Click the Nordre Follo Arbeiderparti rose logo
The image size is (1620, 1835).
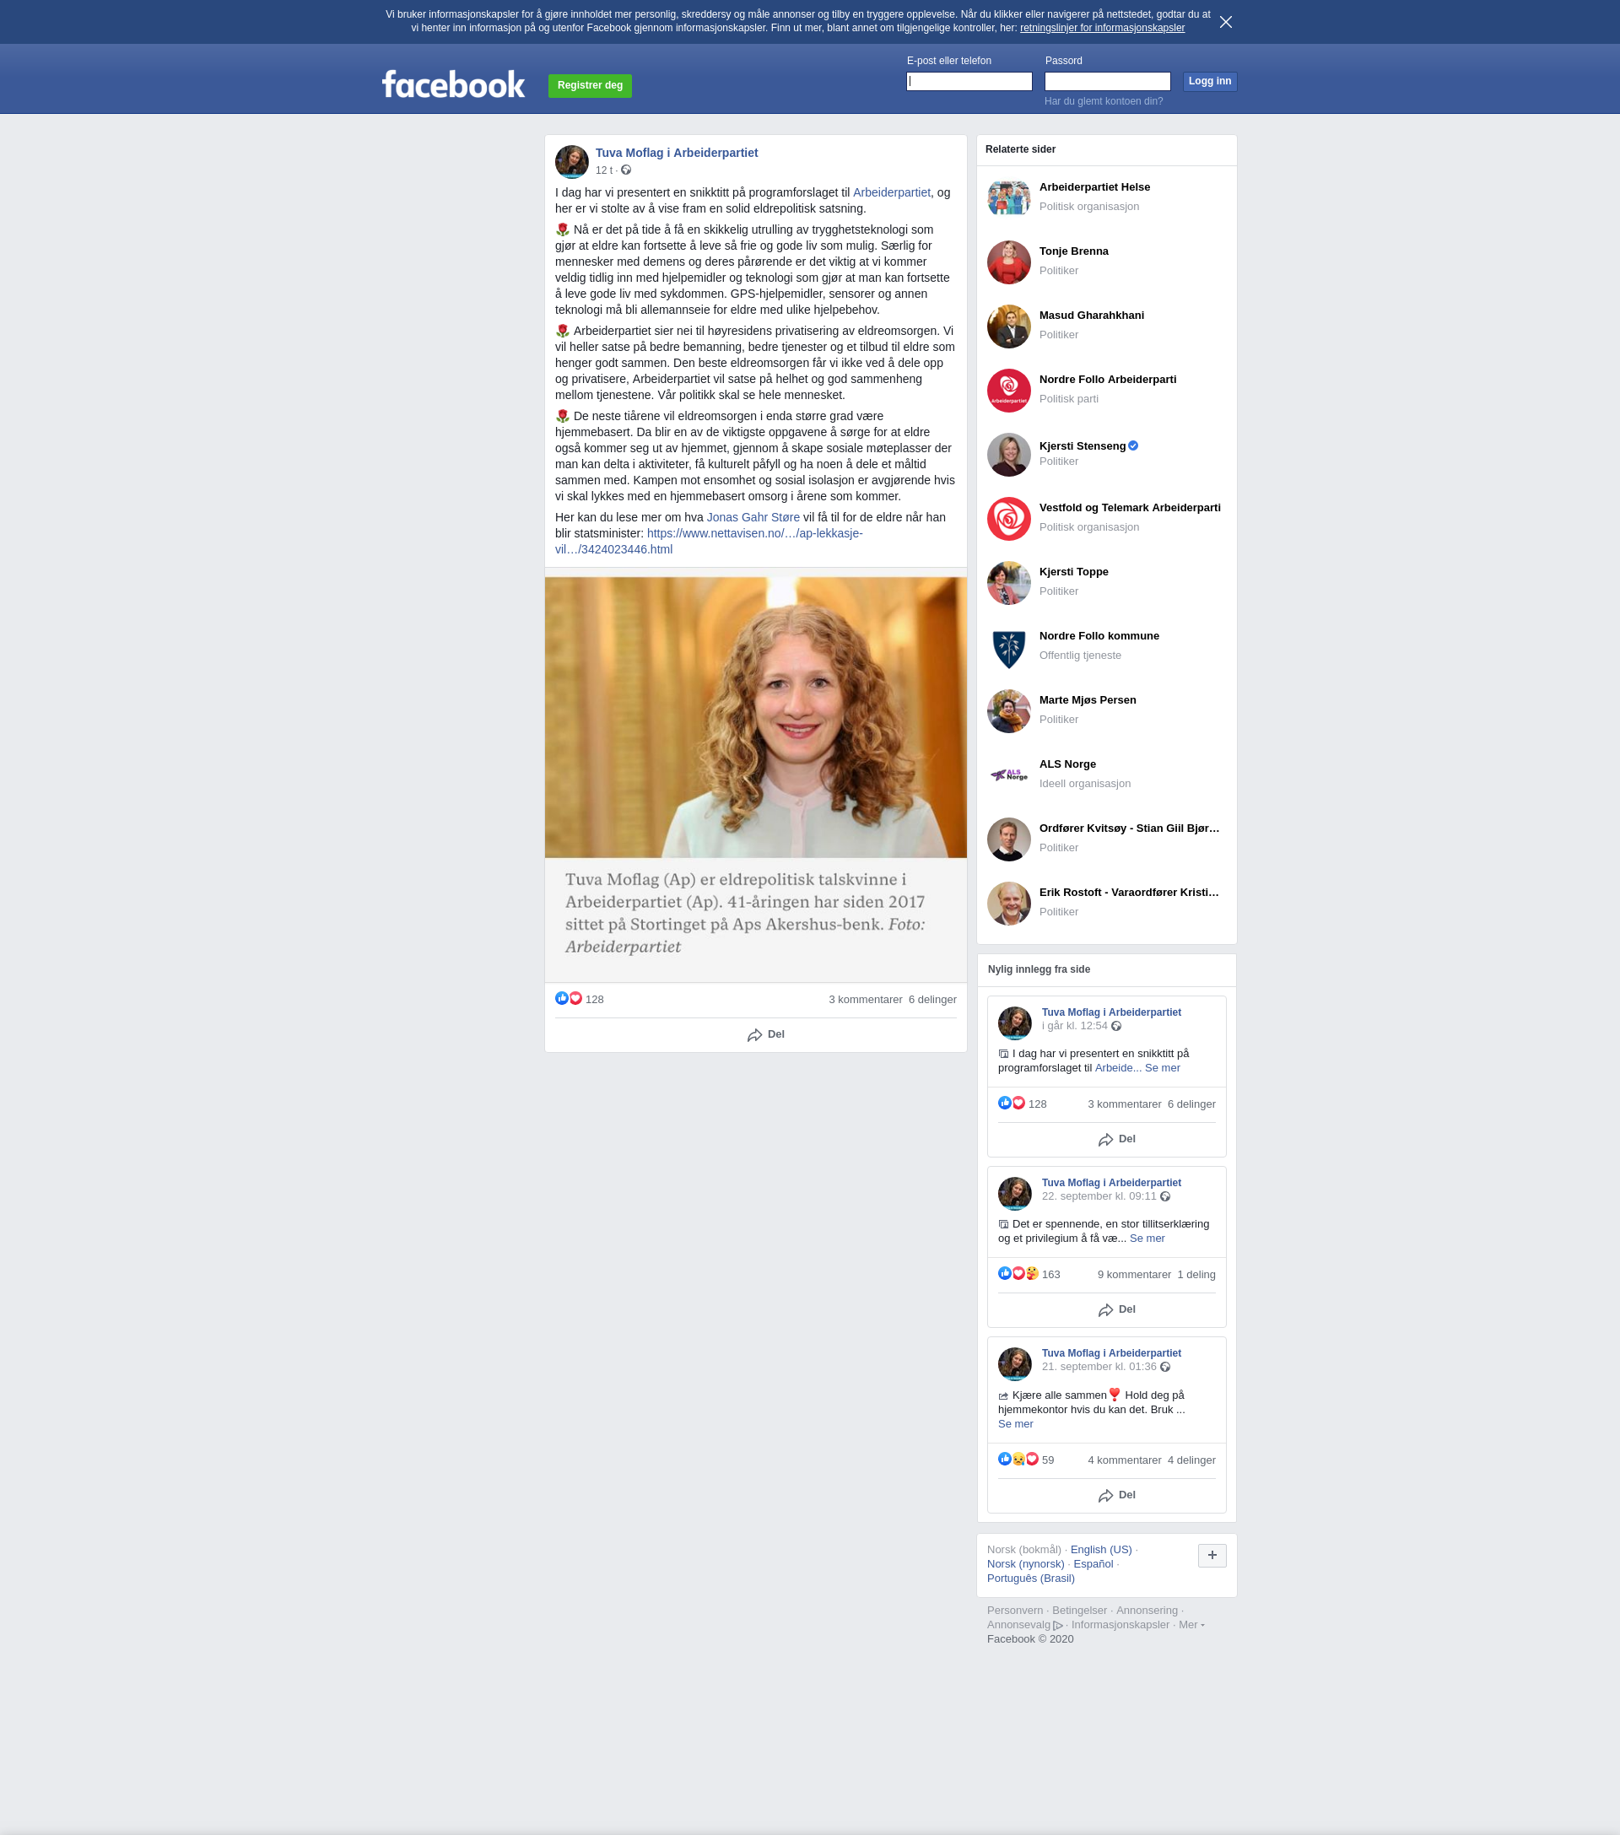click(1008, 391)
